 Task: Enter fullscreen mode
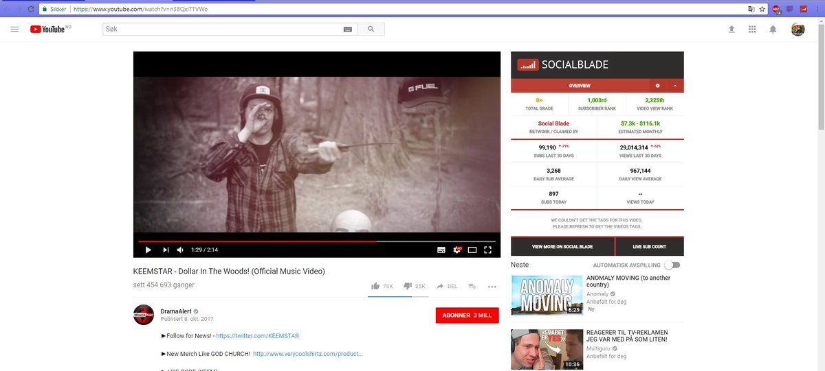[x=487, y=250]
